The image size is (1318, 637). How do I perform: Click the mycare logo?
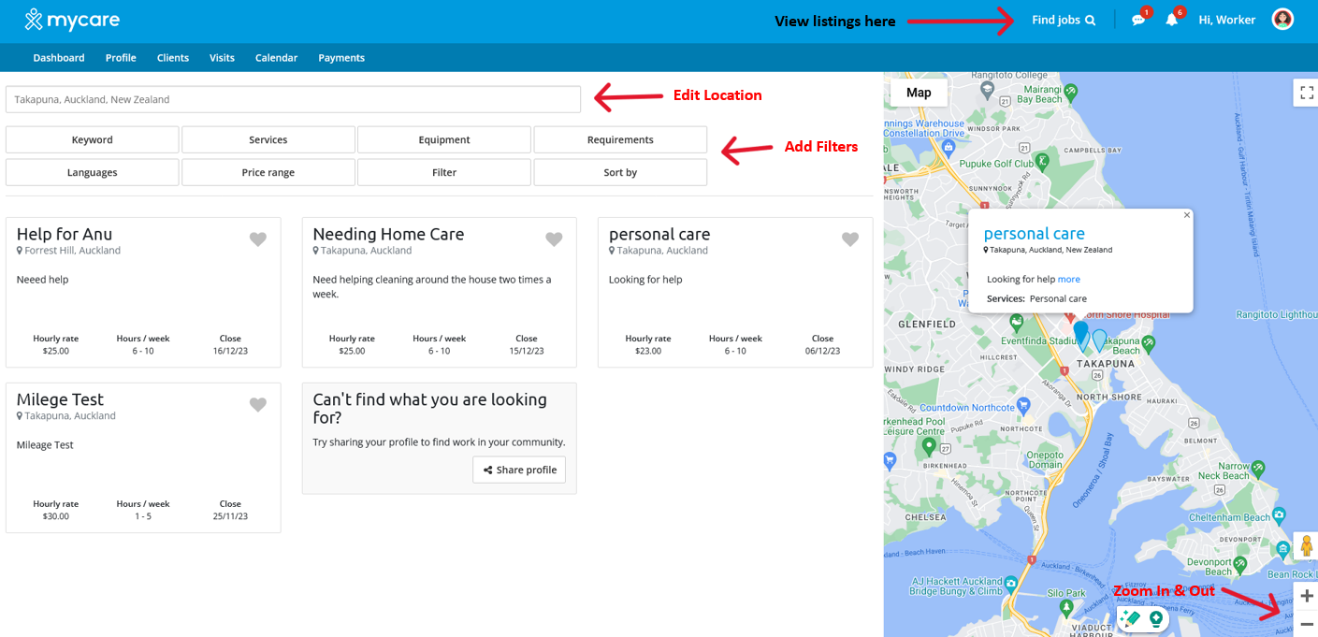(72, 20)
